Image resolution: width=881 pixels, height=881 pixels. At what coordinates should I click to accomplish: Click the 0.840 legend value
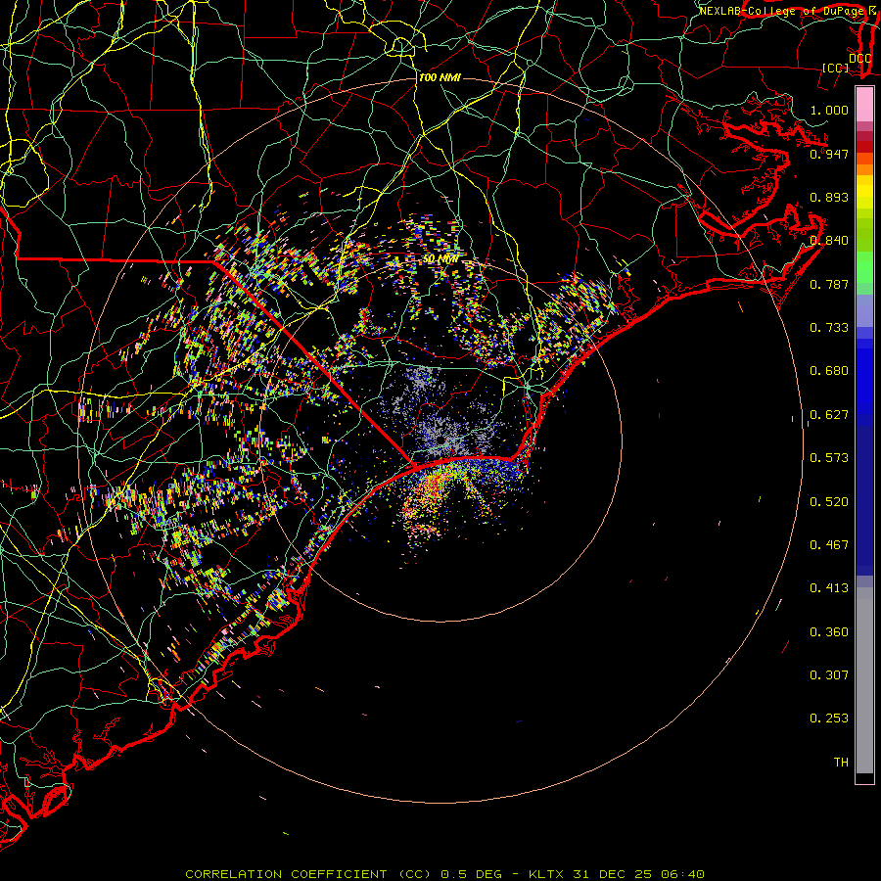coord(829,240)
